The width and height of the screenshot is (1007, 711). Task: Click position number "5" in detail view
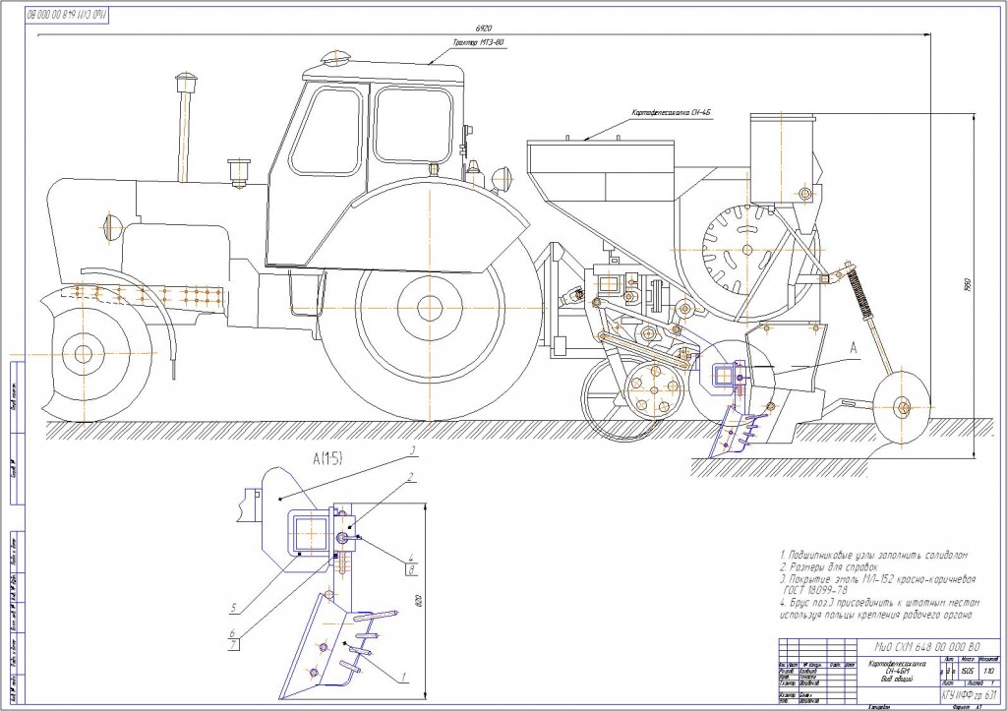(234, 609)
